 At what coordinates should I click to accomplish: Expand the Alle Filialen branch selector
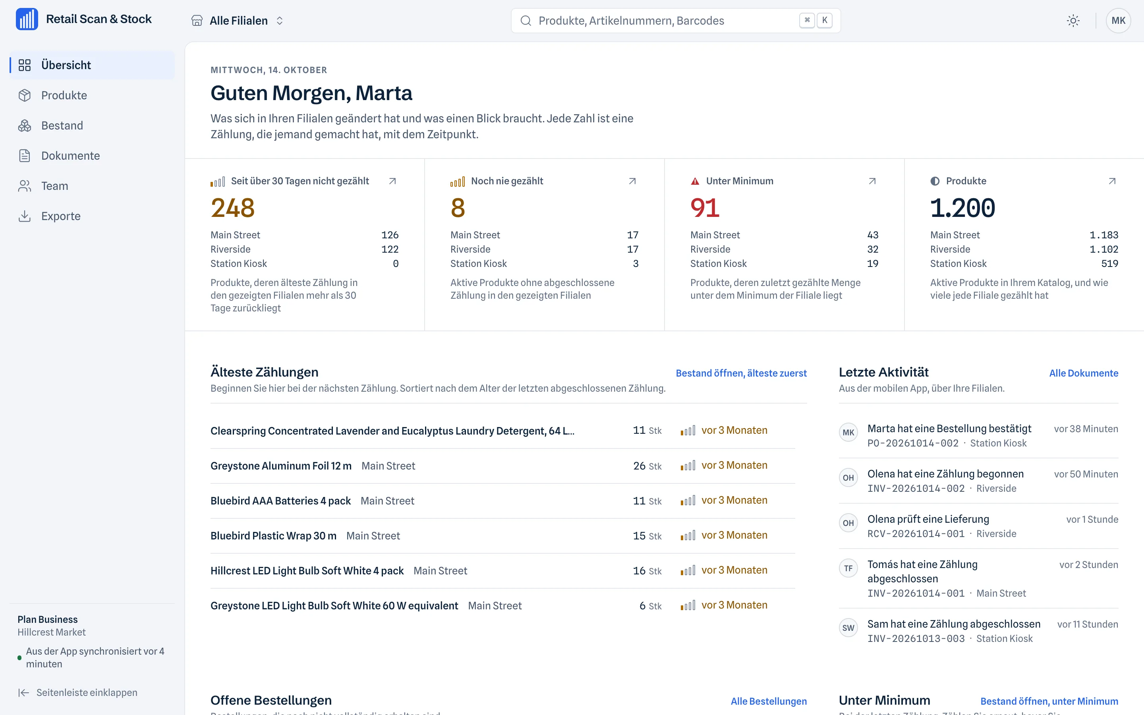[238, 21]
